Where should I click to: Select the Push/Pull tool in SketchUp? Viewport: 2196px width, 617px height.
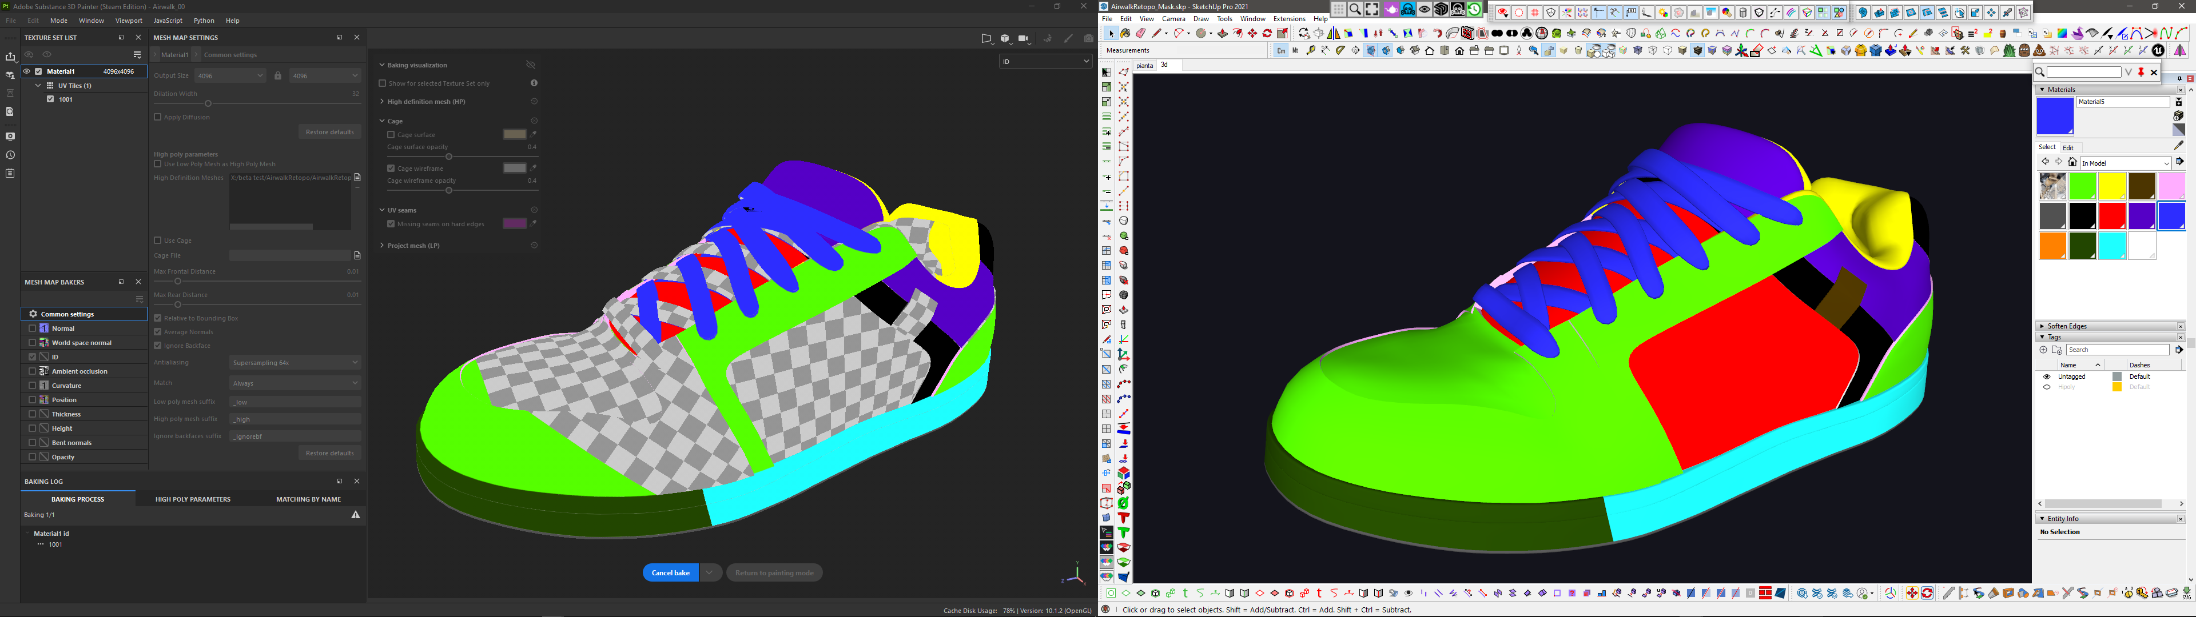pos(1223,33)
